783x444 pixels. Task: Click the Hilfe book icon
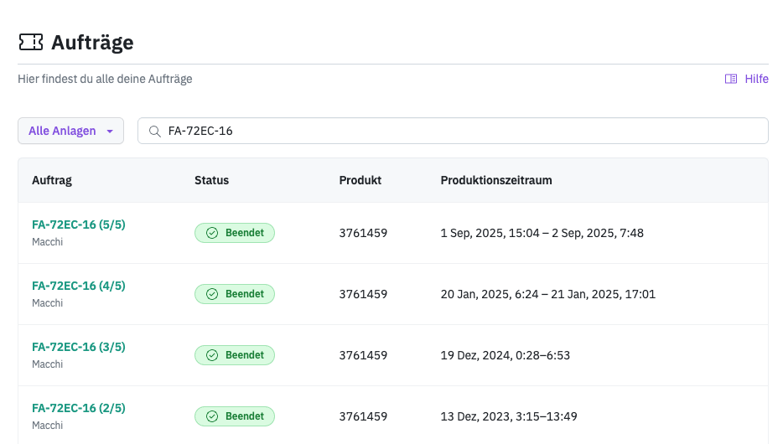coord(731,79)
